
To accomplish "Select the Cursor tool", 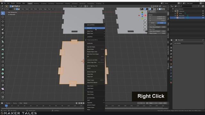I will click(3, 17).
